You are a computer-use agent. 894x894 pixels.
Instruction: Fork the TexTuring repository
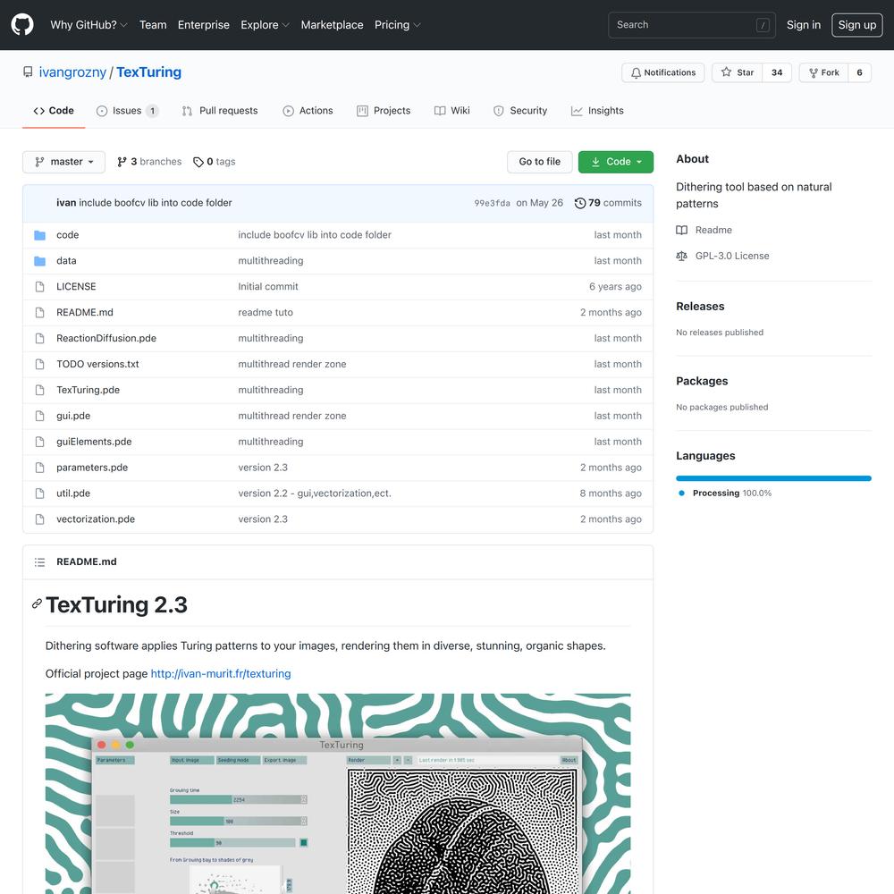click(824, 72)
